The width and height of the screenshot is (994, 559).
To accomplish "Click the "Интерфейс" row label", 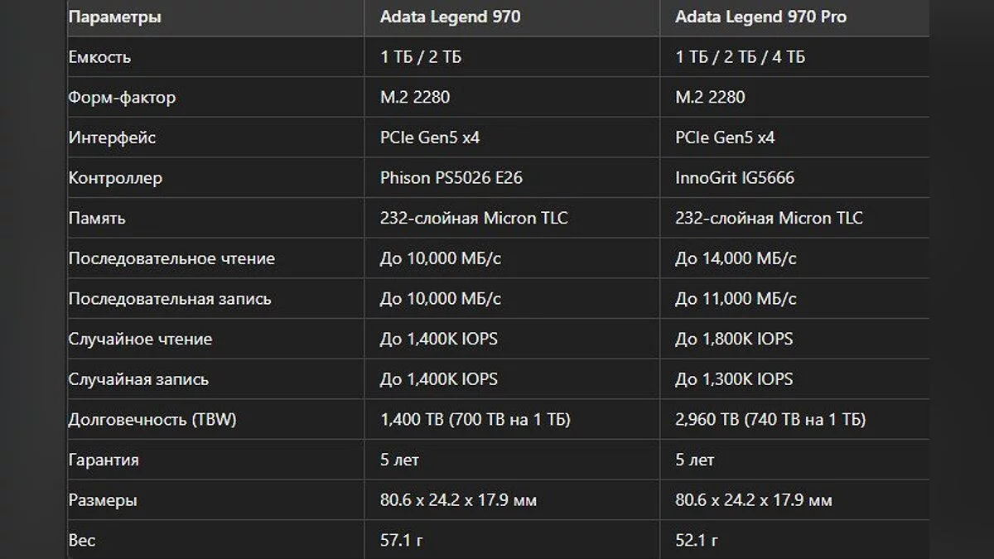I will (112, 137).
